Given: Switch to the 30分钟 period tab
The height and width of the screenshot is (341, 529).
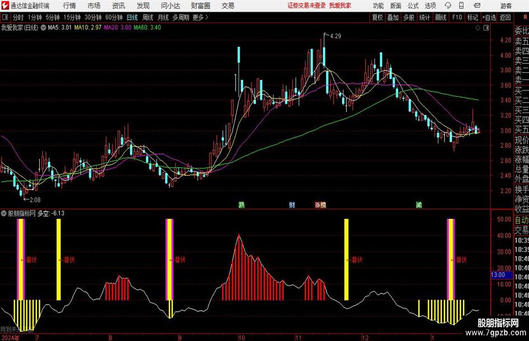Looking at the screenshot, I should [93, 17].
